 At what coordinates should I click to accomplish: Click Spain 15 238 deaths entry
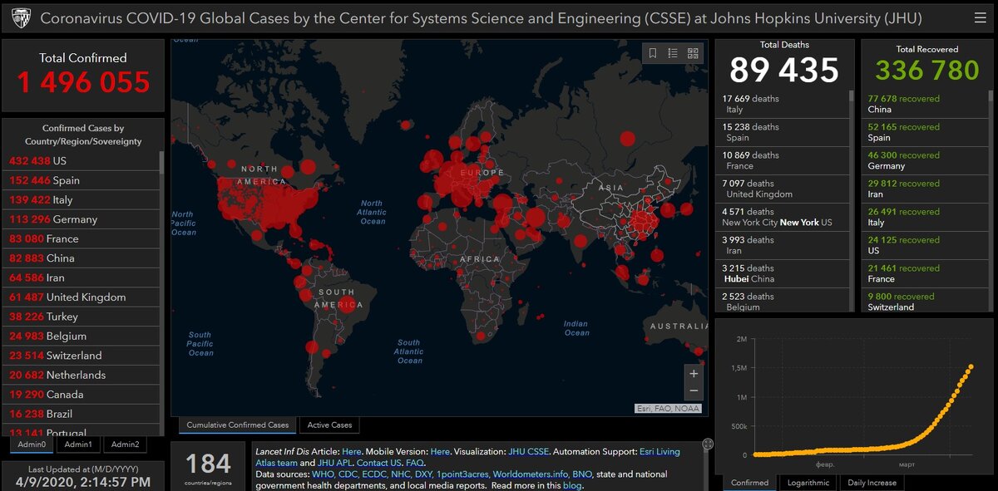coord(782,132)
